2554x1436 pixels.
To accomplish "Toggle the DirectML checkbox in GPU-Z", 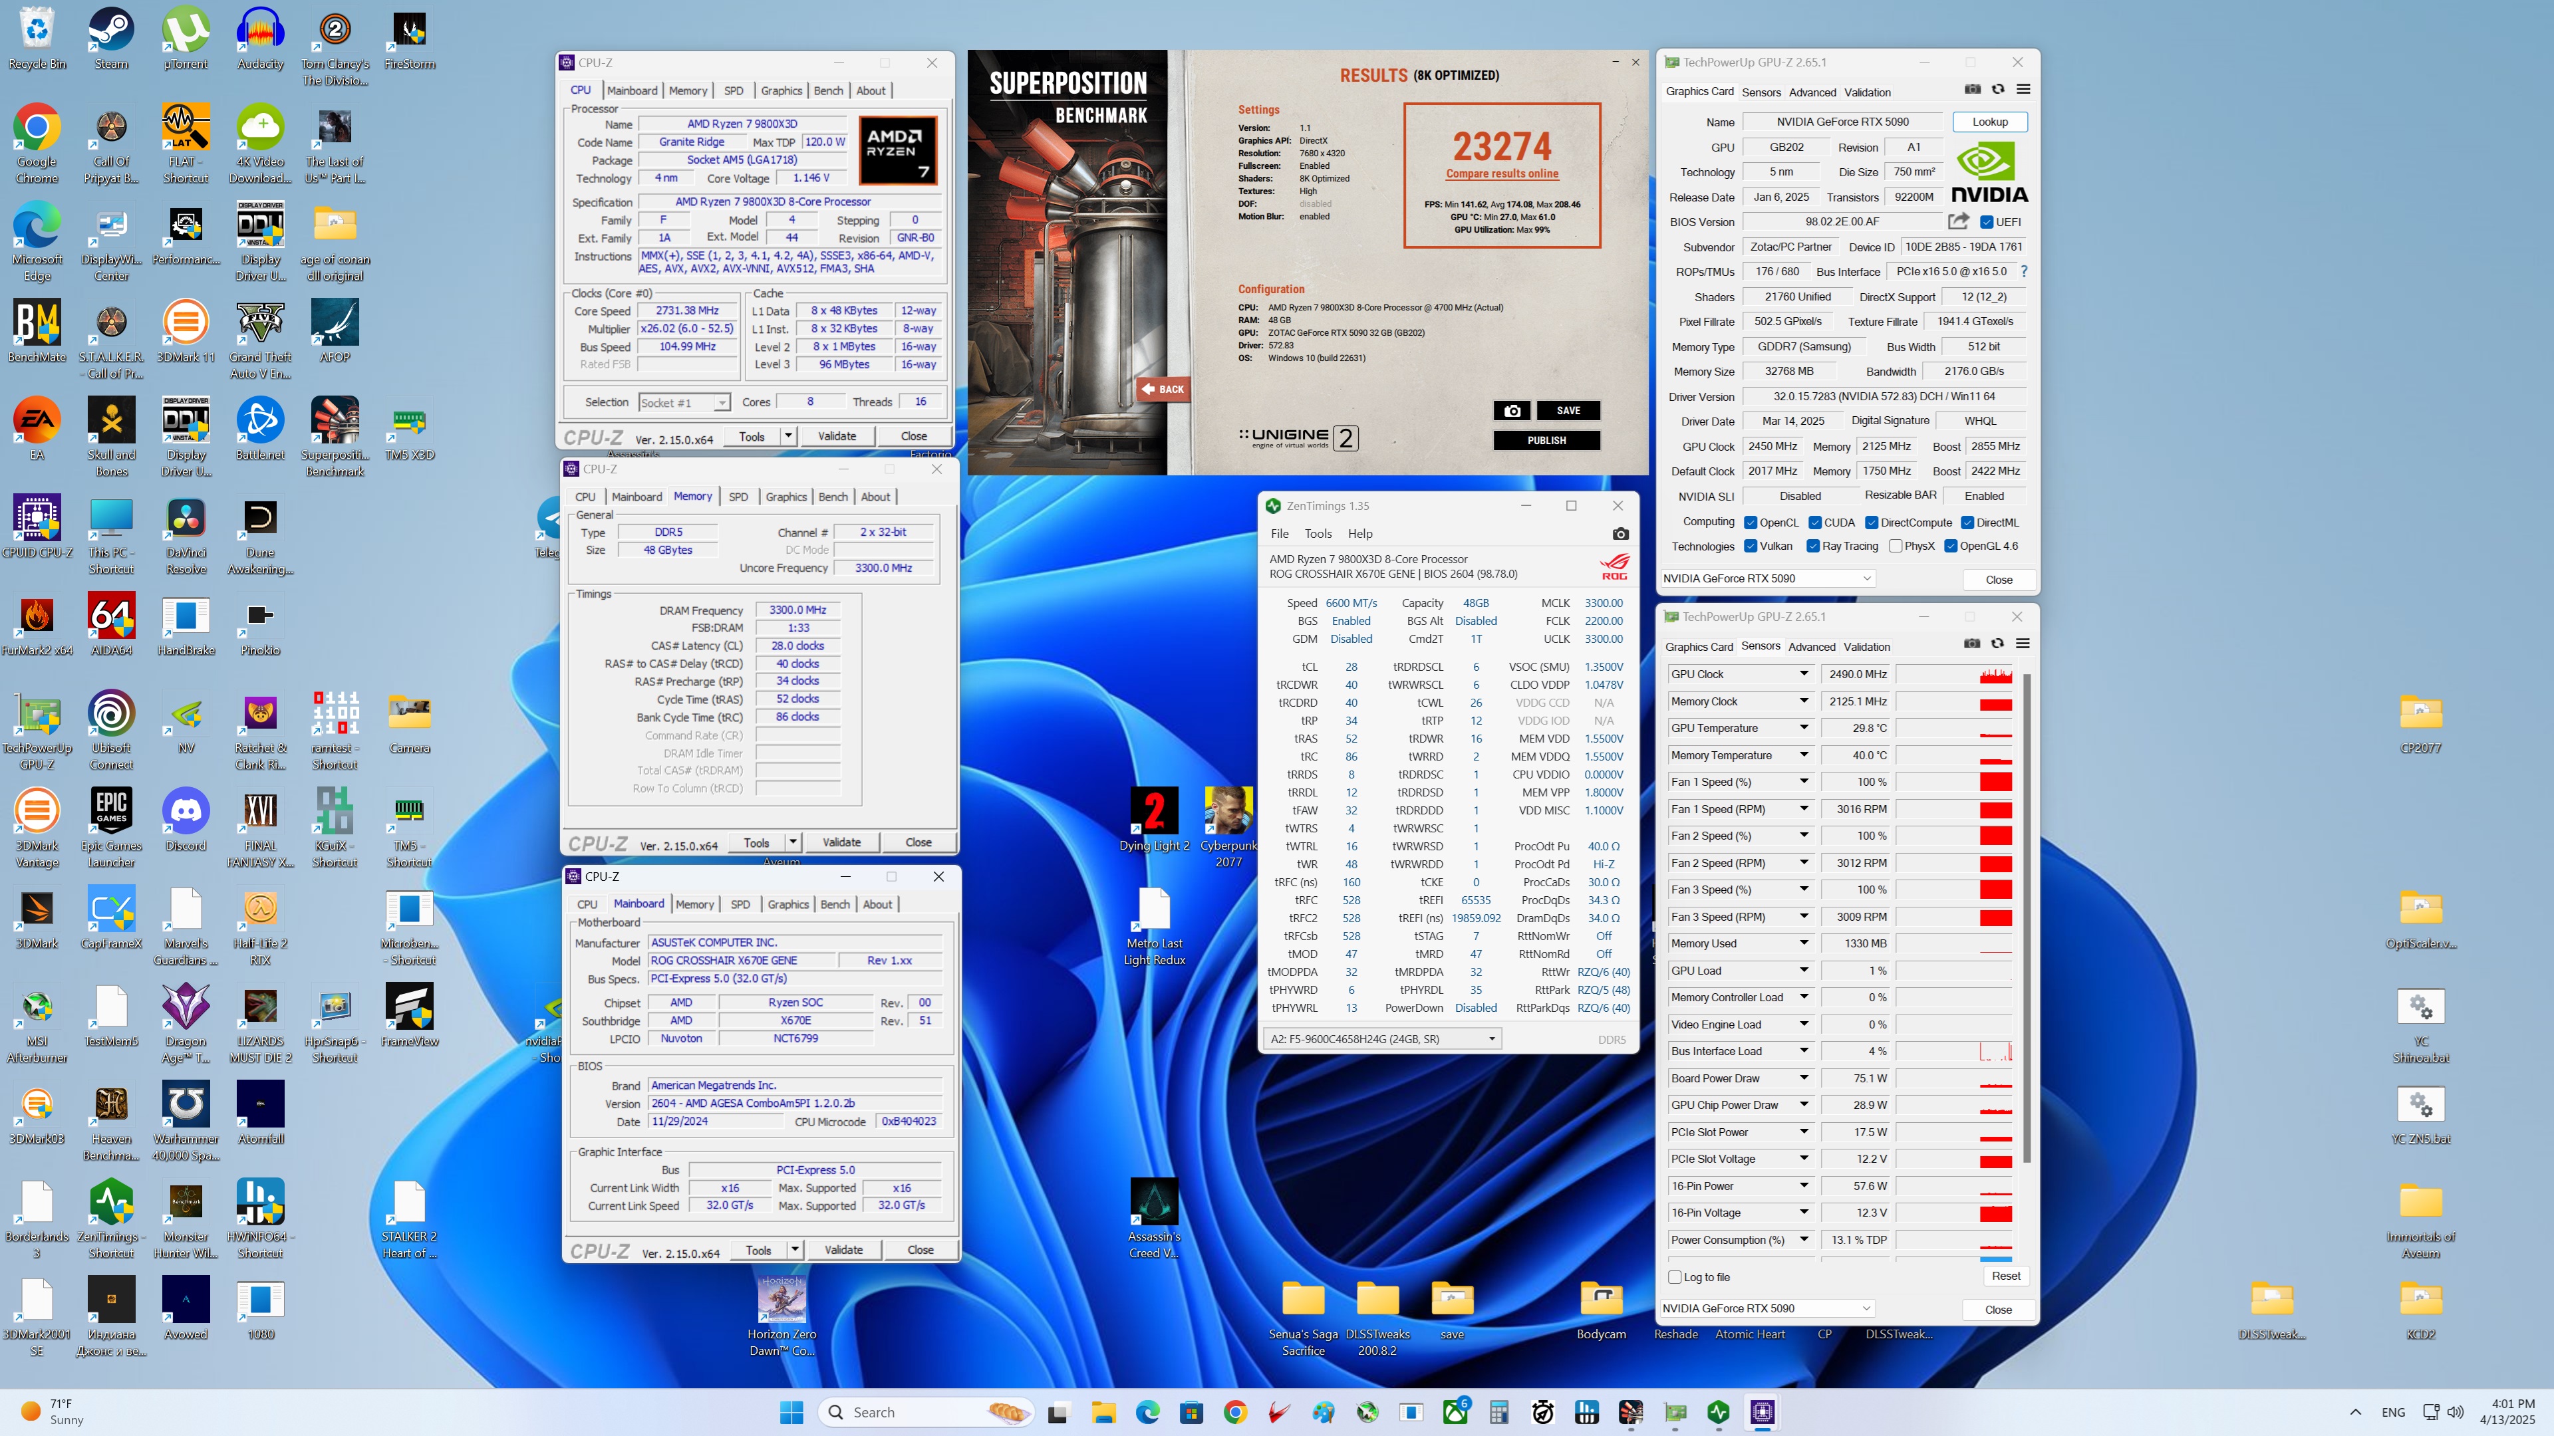I will (x=1967, y=523).
